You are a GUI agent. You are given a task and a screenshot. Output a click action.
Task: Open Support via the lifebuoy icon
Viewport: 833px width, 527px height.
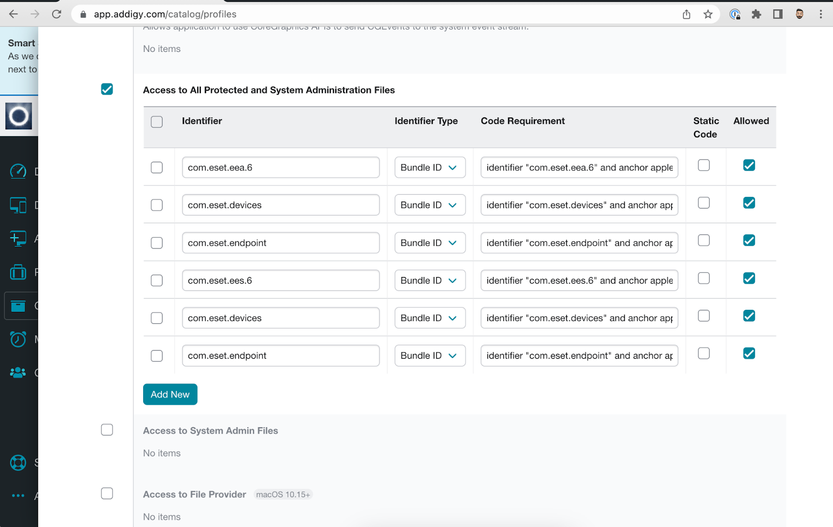18,462
